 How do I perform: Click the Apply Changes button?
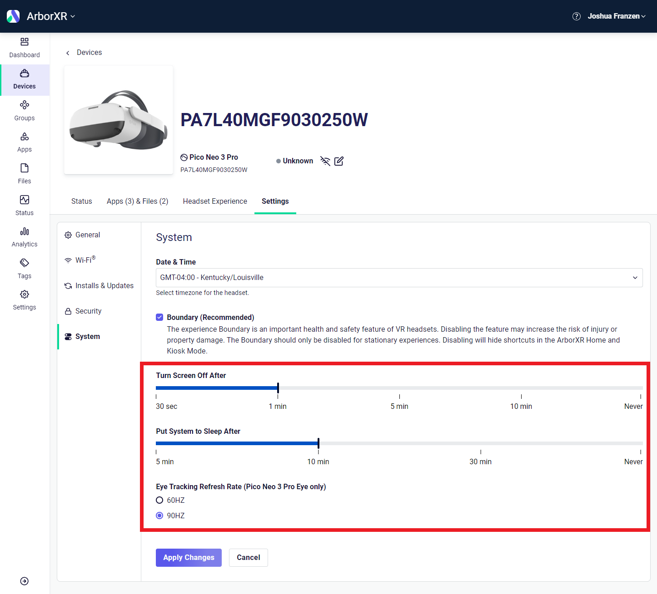click(189, 558)
